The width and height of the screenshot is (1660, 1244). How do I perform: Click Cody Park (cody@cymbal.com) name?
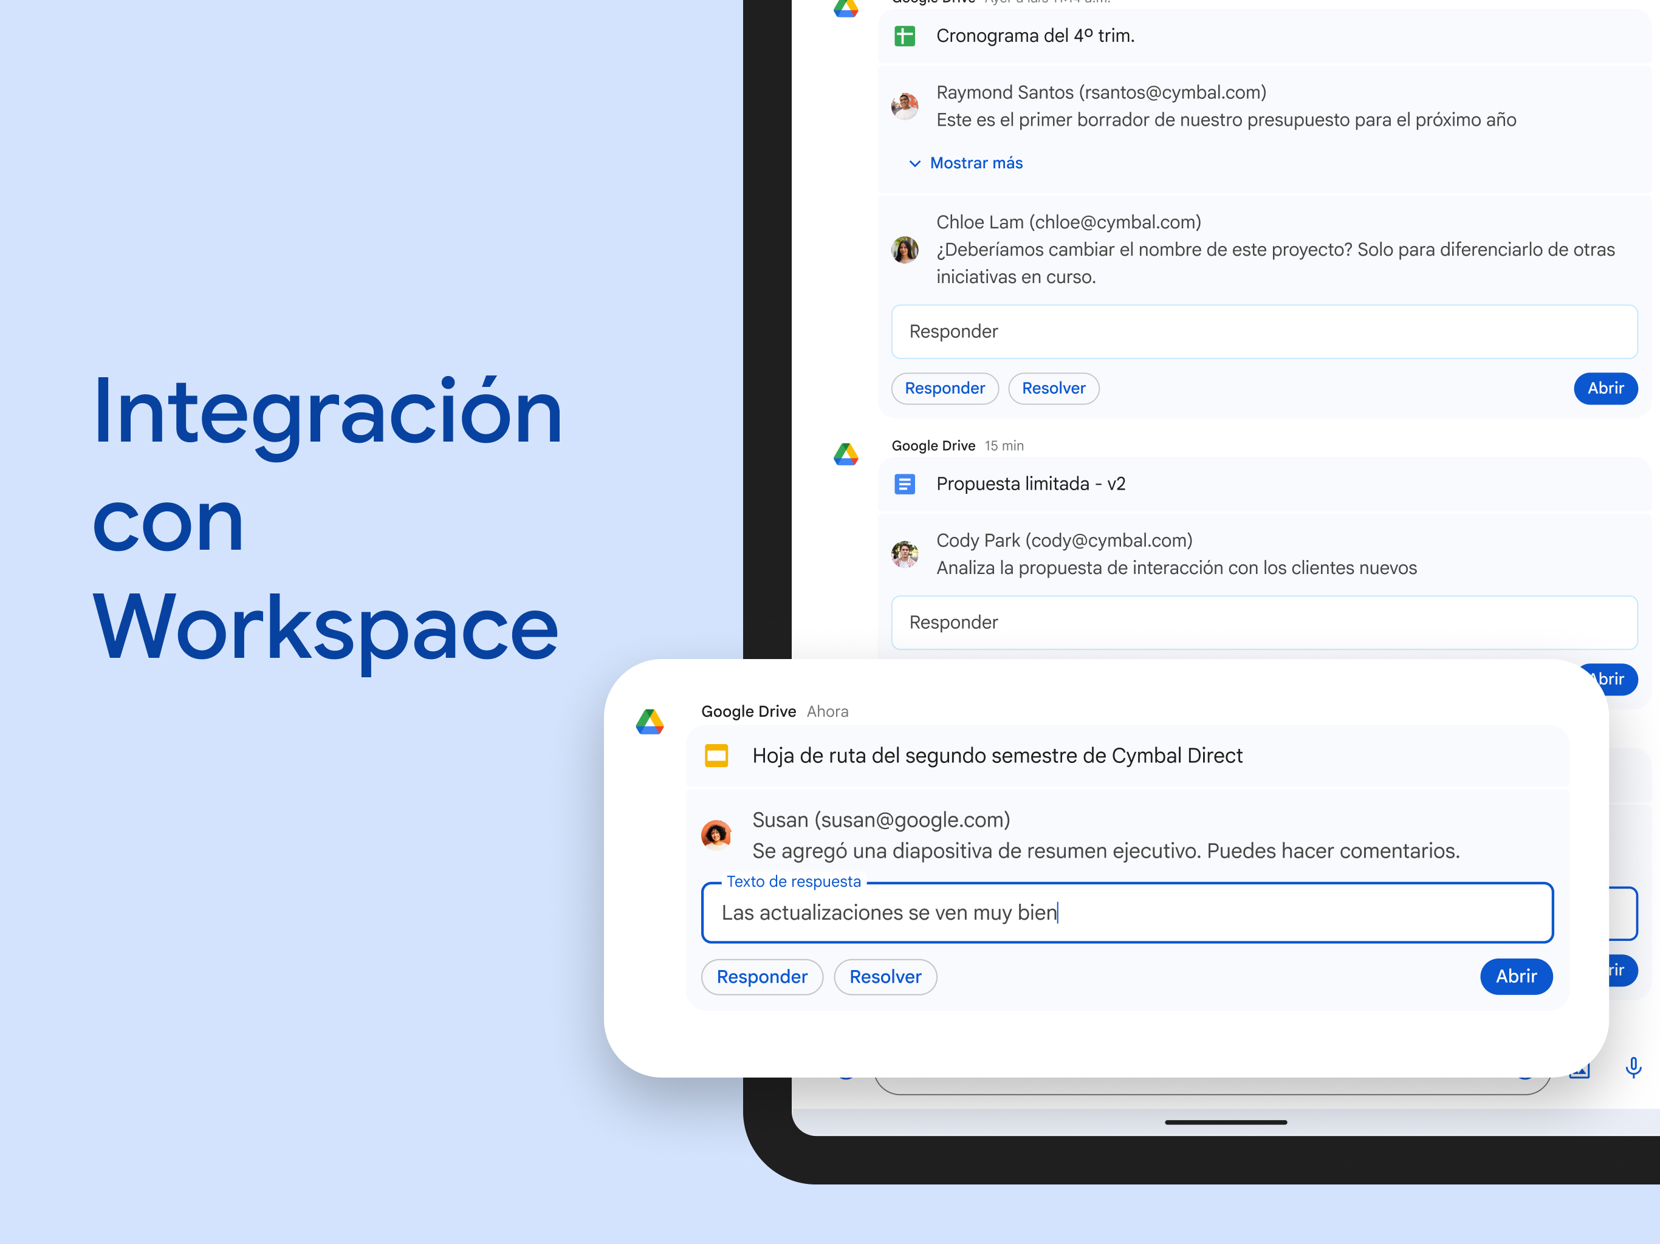(1064, 540)
